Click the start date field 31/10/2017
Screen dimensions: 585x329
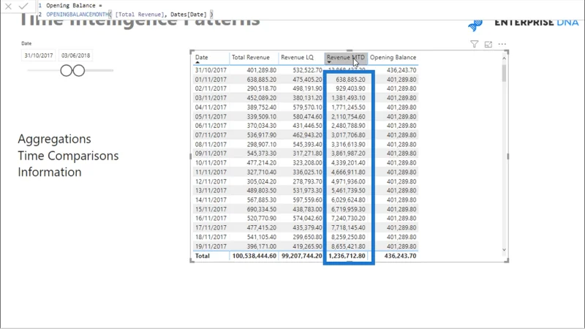pyautogui.click(x=39, y=56)
